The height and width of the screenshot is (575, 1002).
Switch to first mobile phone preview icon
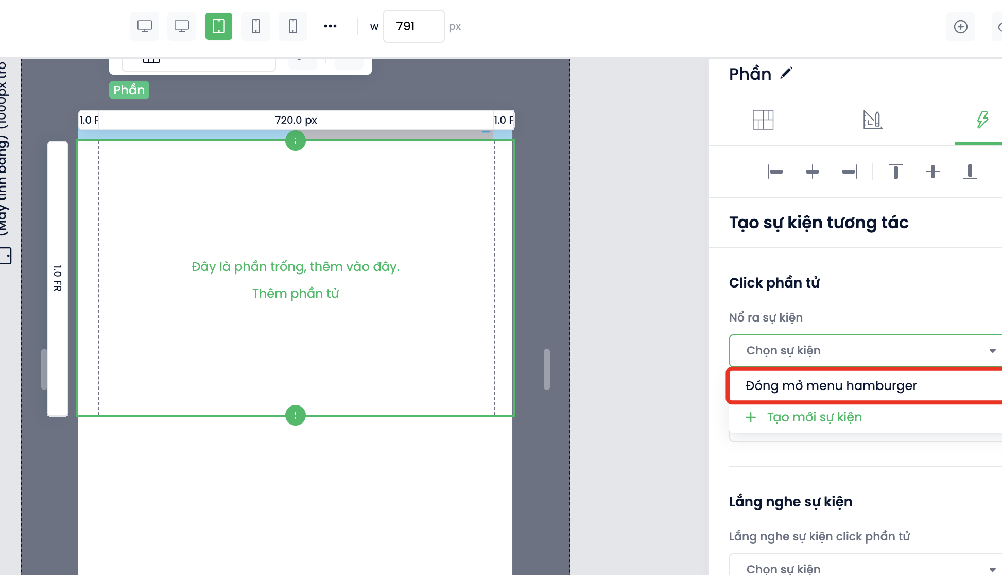tap(256, 26)
